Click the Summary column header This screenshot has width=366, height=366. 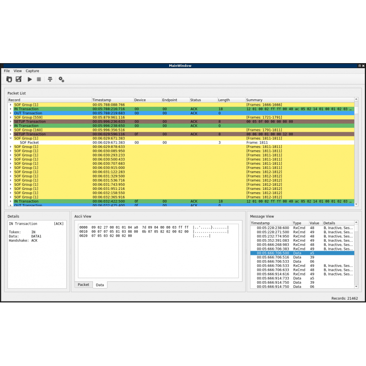click(x=300, y=100)
